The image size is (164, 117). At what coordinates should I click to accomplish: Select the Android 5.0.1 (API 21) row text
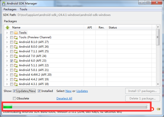tap(34, 70)
